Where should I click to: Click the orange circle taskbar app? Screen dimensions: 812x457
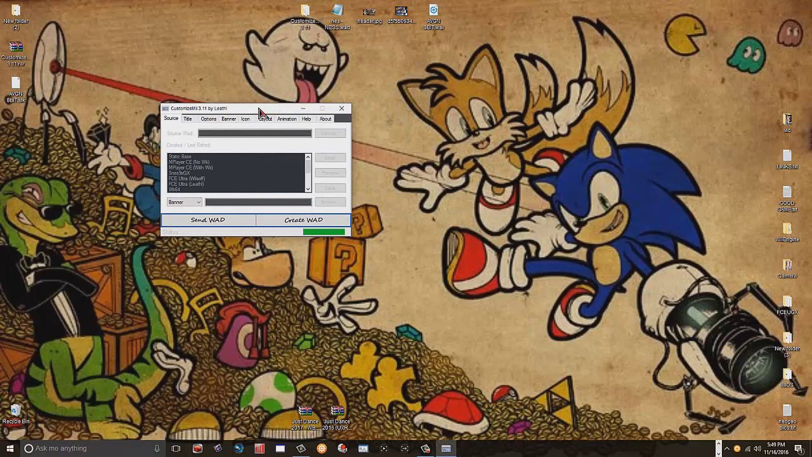(x=322, y=448)
